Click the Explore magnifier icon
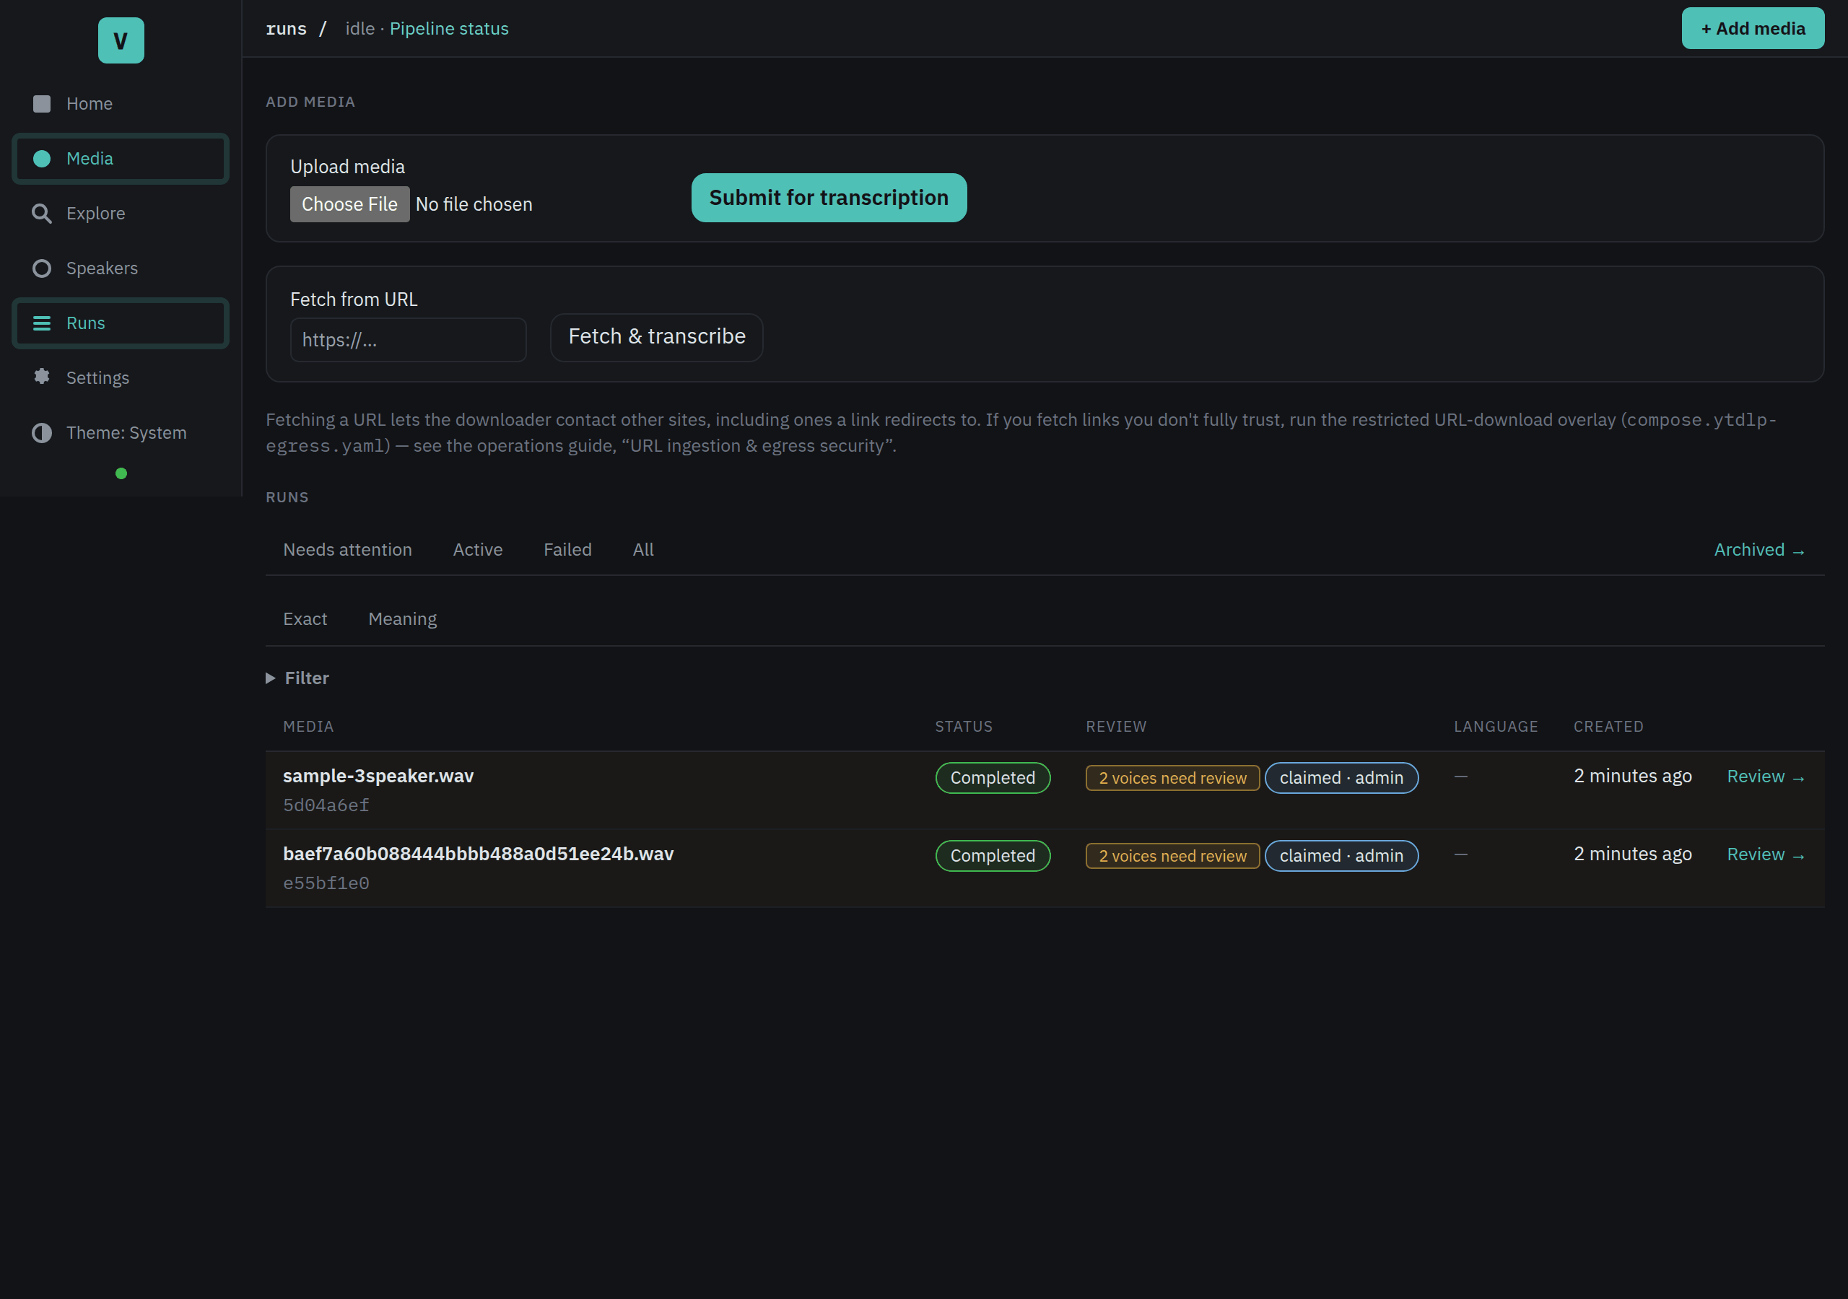Image resolution: width=1848 pixels, height=1299 pixels. (42, 214)
